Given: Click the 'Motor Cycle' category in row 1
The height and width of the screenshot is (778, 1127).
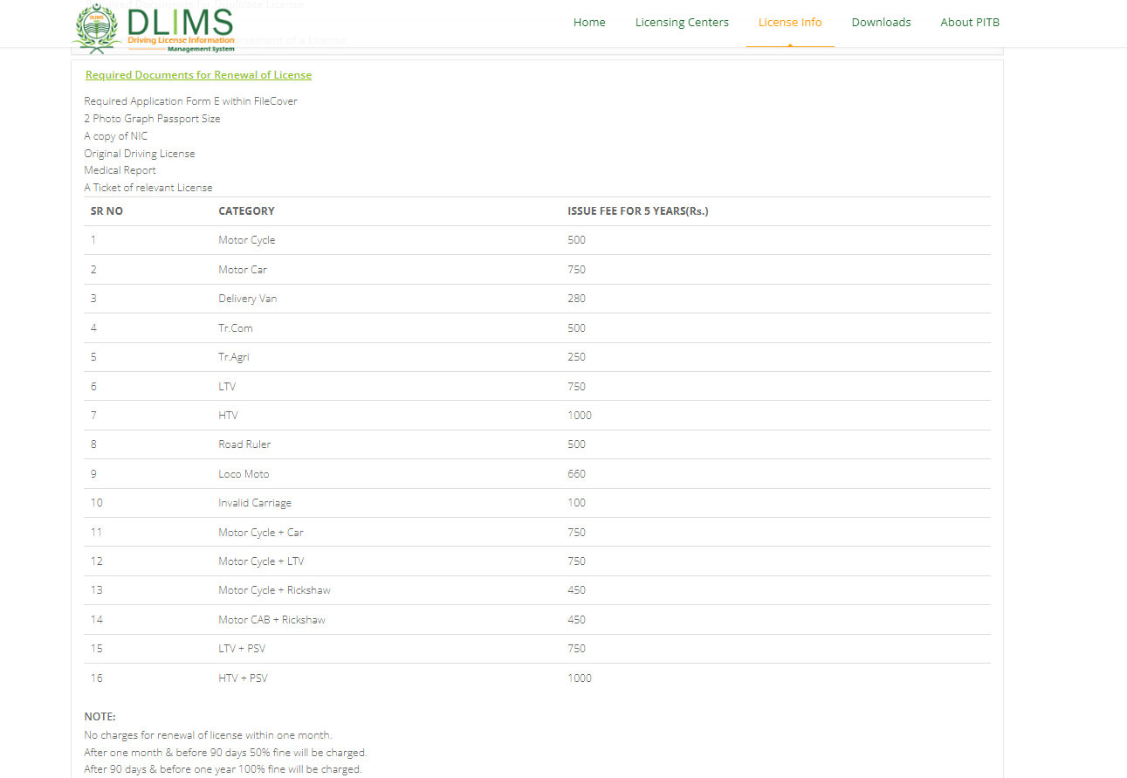Looking at the screenshot, I should (246, 240).
